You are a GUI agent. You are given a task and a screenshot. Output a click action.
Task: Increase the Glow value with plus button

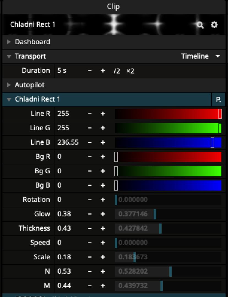click(x=103, y=214)
